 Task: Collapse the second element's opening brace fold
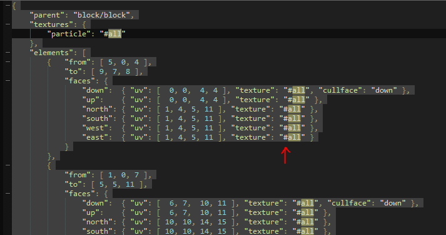8,165
